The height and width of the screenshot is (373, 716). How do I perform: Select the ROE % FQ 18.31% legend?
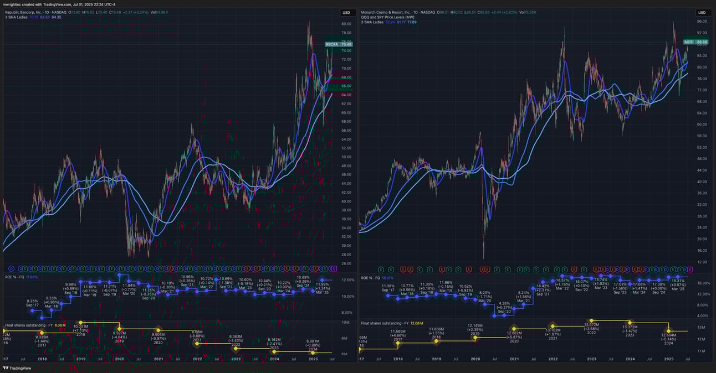[x=377, y=278]
